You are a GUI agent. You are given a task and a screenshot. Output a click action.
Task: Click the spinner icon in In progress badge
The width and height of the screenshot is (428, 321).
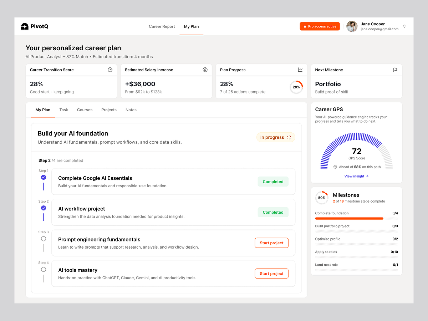[289, 137]
